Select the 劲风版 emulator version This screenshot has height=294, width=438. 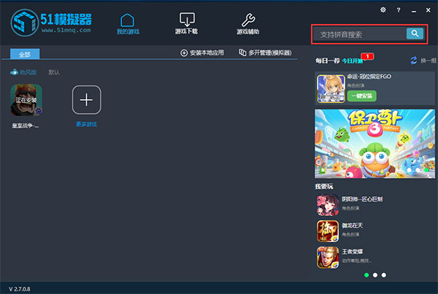23,72
